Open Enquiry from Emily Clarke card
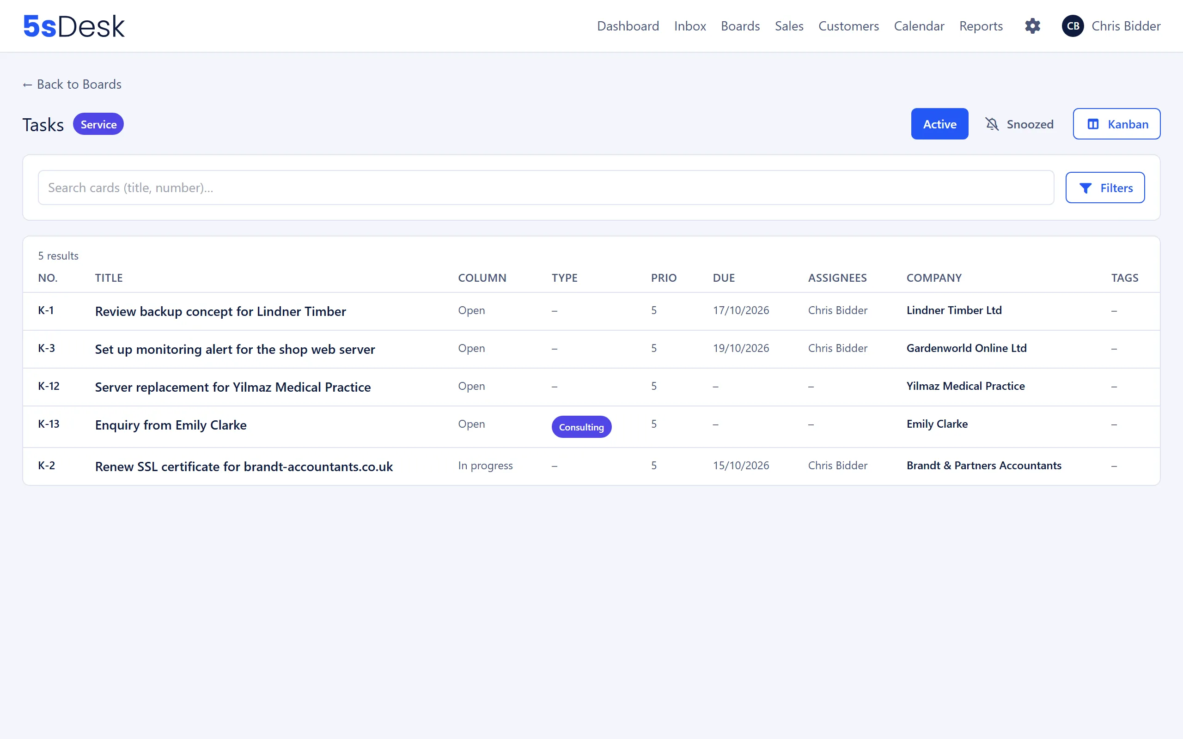1183x739 pixels. pyautogui.click(x=171, y=425)
